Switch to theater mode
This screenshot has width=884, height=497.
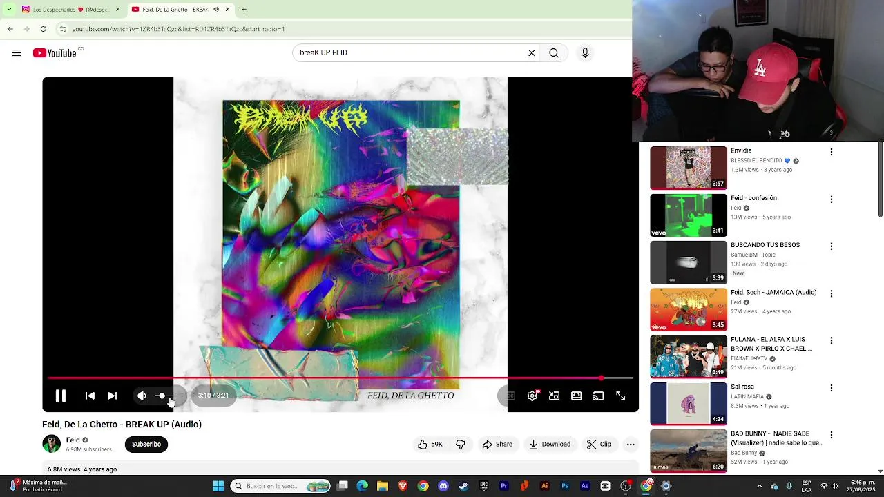576,396
